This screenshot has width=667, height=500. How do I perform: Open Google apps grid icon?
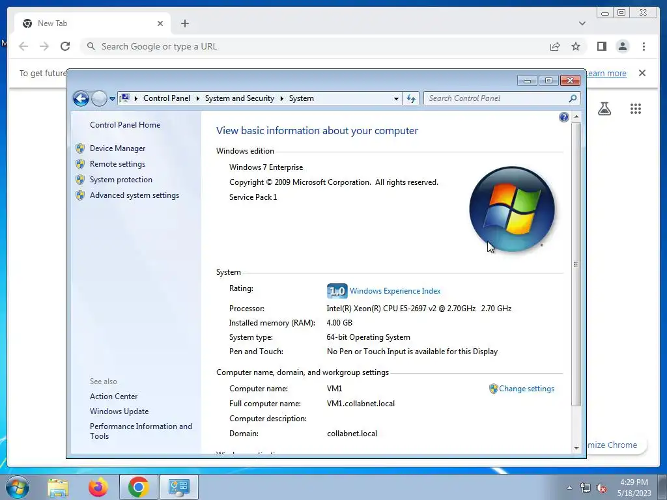point(636,109)
